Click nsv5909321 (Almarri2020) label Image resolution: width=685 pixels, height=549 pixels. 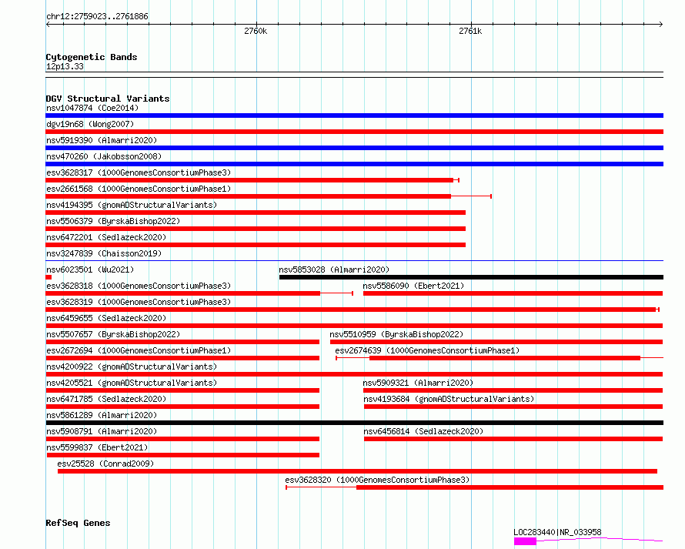[x=418, y=383]
